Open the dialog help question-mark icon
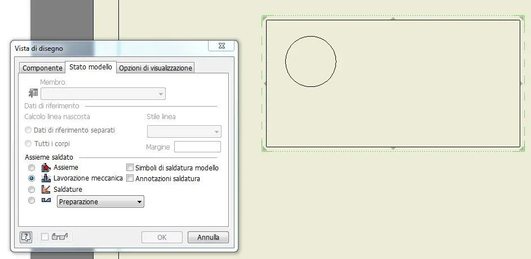 [x=26, y=237]
